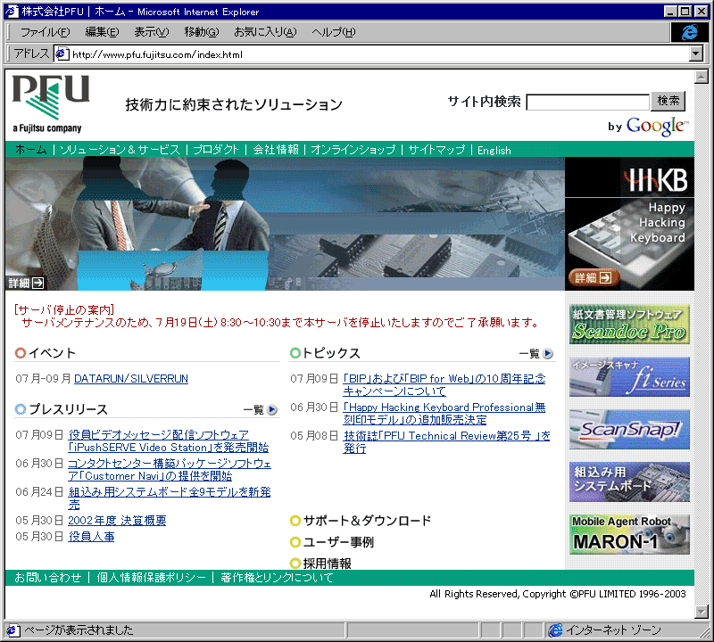
Task: Open the Scandoc Pro banner
Action: (x=629, y=324)
